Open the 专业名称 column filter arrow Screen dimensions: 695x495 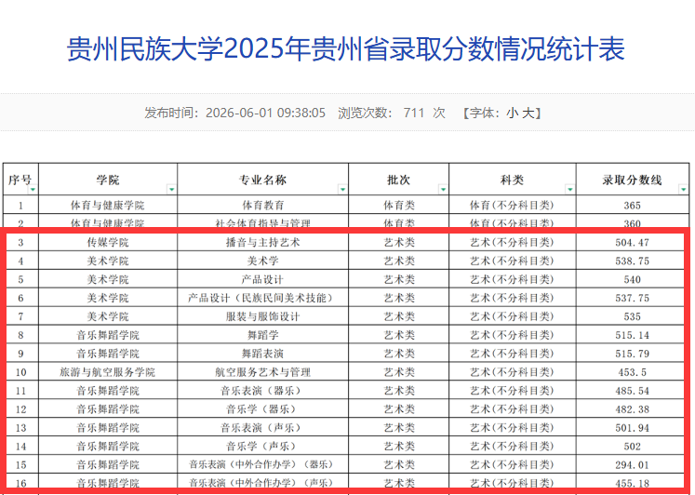(x=342, y=190)
